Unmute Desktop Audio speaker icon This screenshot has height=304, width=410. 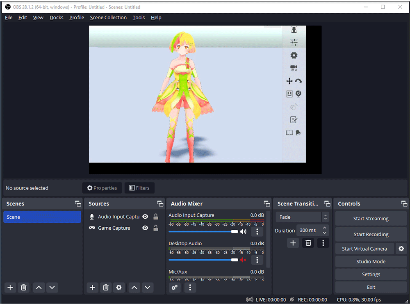243,260
